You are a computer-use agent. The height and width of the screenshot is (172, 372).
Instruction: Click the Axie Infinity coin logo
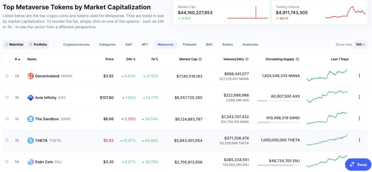click(x=31, y=97)
